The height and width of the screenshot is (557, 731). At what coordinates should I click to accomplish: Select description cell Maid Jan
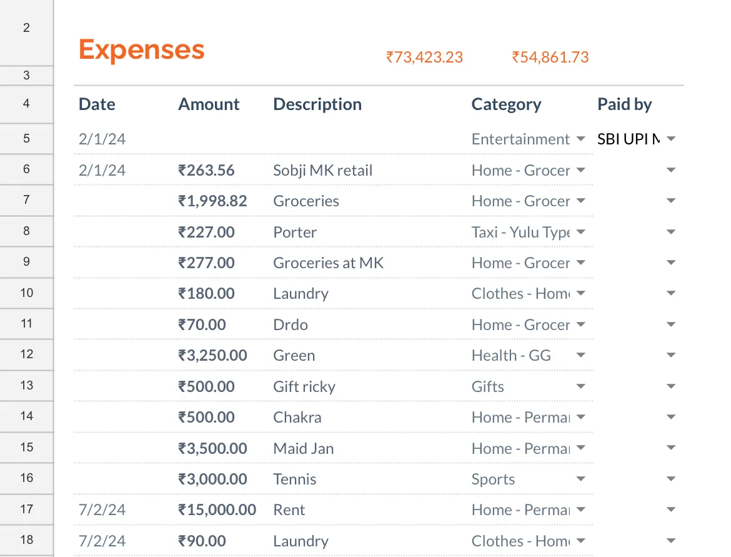pyautogui.click(x=304, y=448)
